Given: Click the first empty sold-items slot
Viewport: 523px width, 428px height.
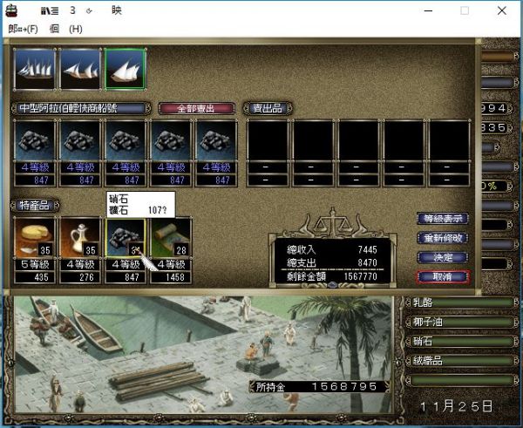Looking at the screenshot, I should 267,141.
